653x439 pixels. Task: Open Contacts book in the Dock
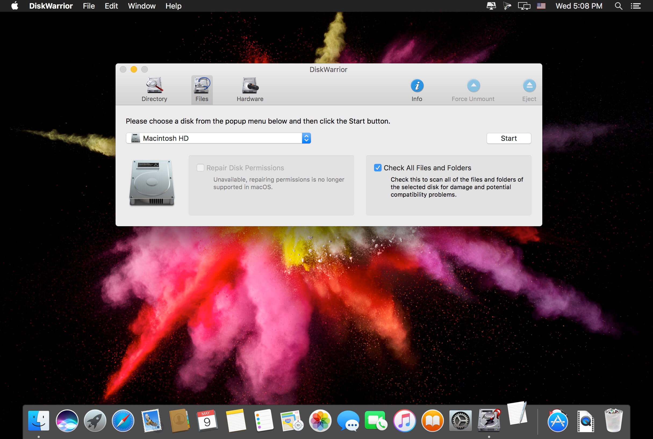(x=179, y=420)
